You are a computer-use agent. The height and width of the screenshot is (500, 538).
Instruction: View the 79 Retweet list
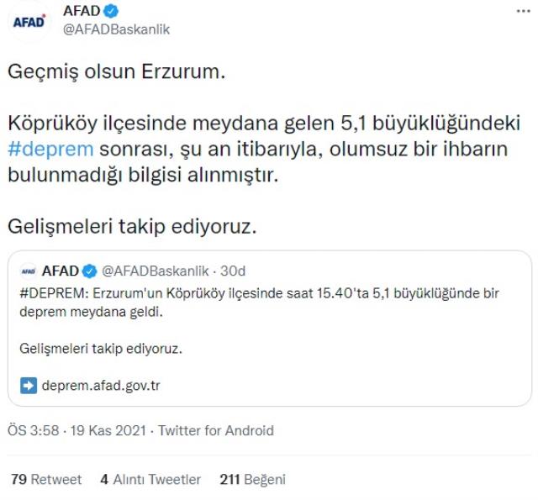(46, 479)
